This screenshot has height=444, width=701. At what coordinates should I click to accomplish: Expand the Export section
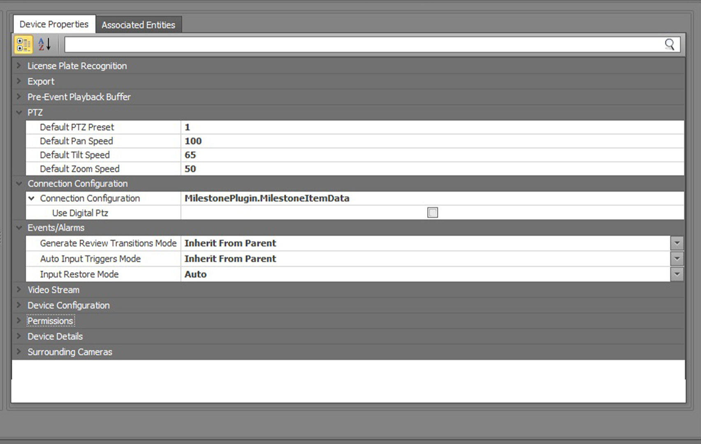19,81
